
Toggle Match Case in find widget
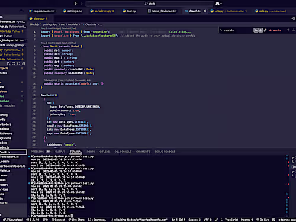(x=256, y=30)
